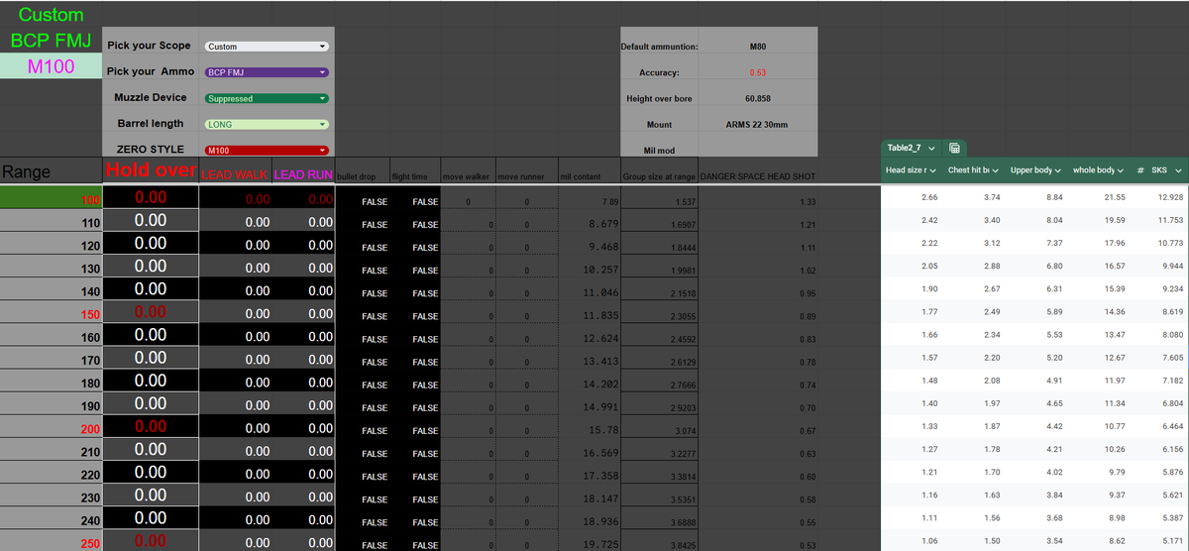Select the Pick your Scope label
The image size is (1189, 551).
click(x=149, y=46)
